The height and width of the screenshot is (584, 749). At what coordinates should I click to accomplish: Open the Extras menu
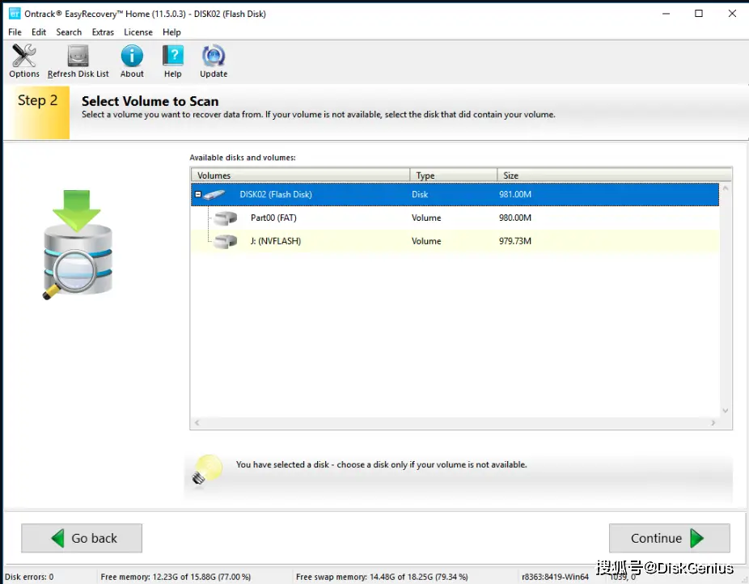pos(103,32)
